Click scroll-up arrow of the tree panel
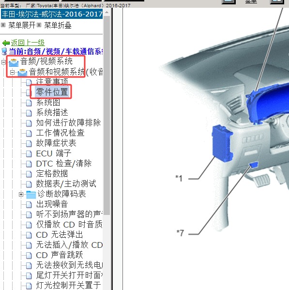Viewport: 289px width, 290px height. [x=106, y=13]
